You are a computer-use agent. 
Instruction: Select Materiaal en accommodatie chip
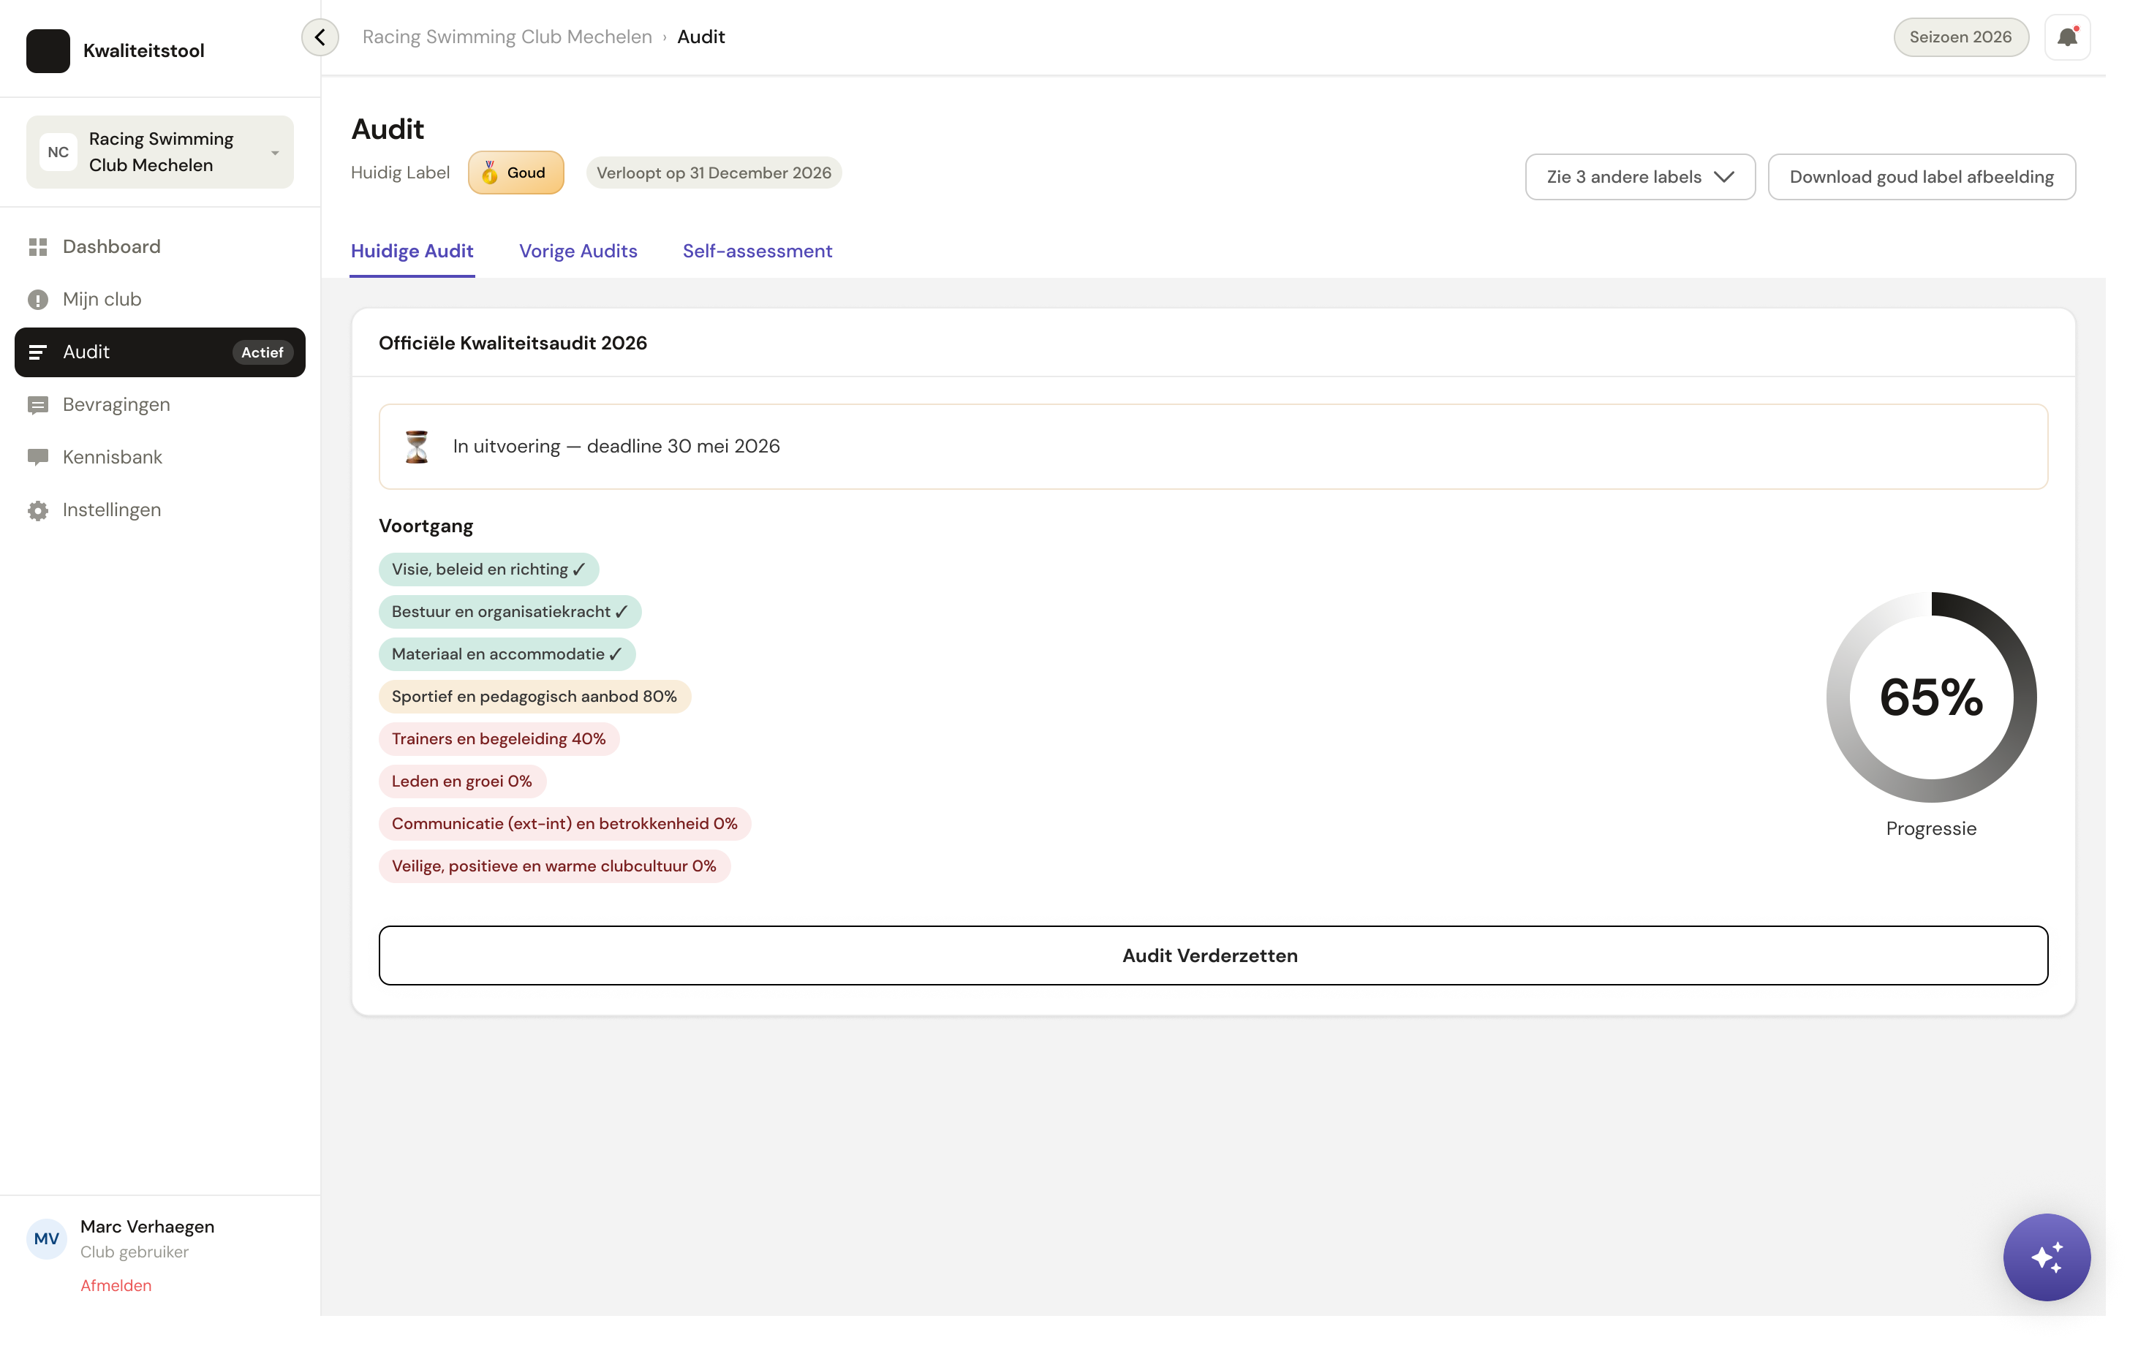click(x=507, y=654)
